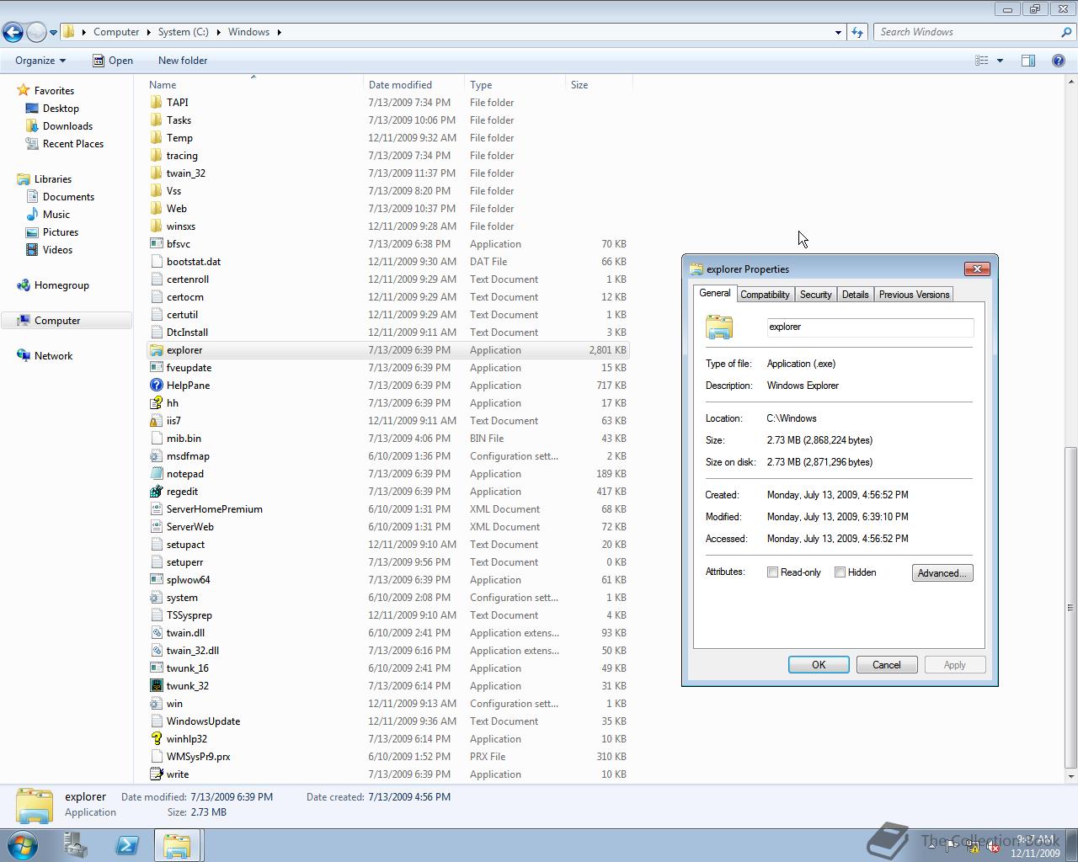The height and width of the screenshot is (862, 1078).
Task: Open the Organize menu
Action: pos(40,61)
